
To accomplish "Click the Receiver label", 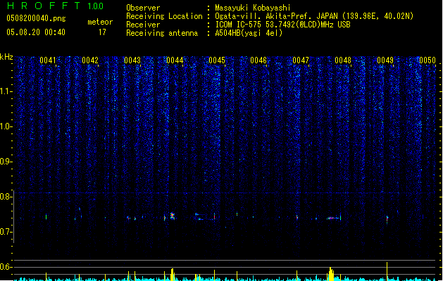I will click(143, 25).
